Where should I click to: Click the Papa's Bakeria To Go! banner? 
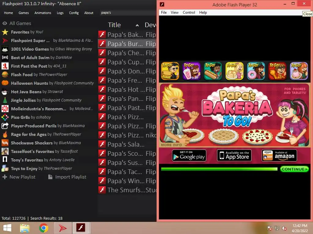click(x=235, y=115)
